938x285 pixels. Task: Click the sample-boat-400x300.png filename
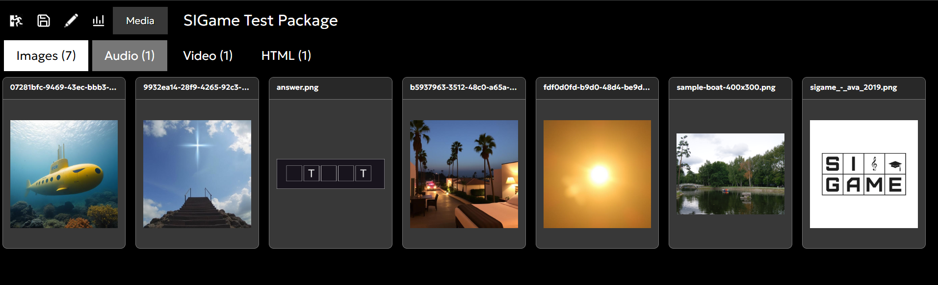(726, 87)
